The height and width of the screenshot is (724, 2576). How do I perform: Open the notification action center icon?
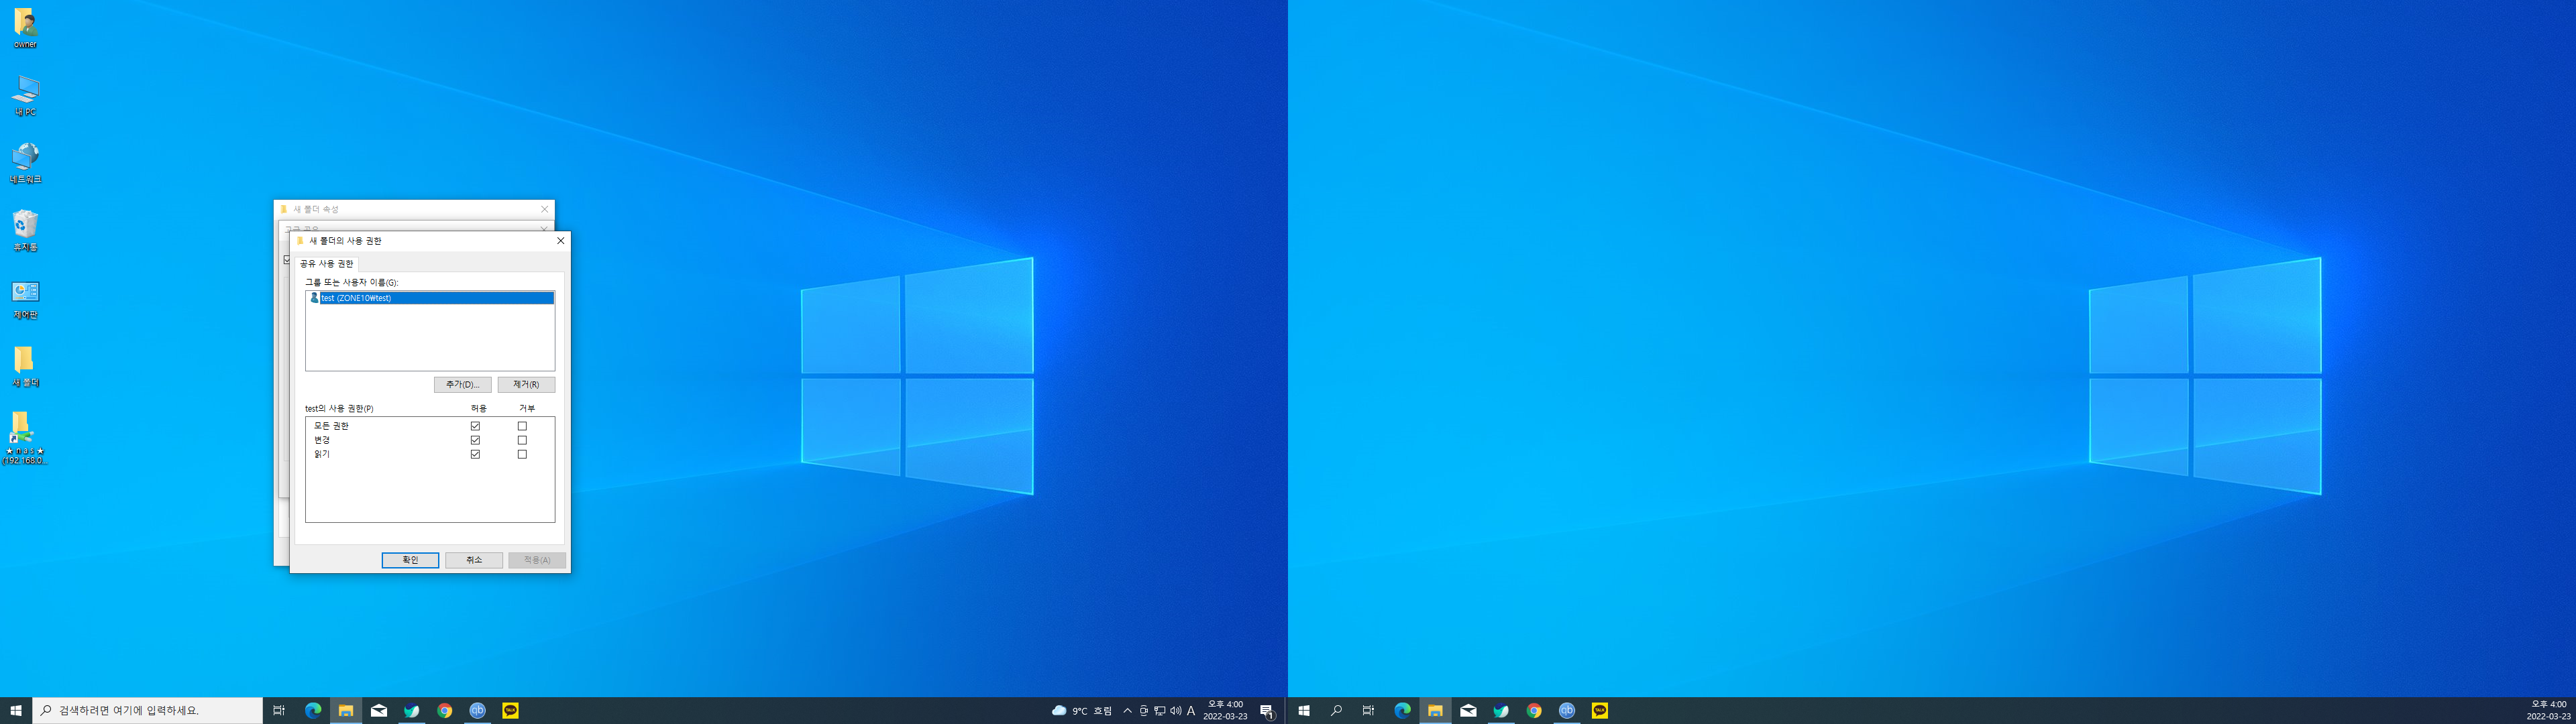coord(1266,711)
